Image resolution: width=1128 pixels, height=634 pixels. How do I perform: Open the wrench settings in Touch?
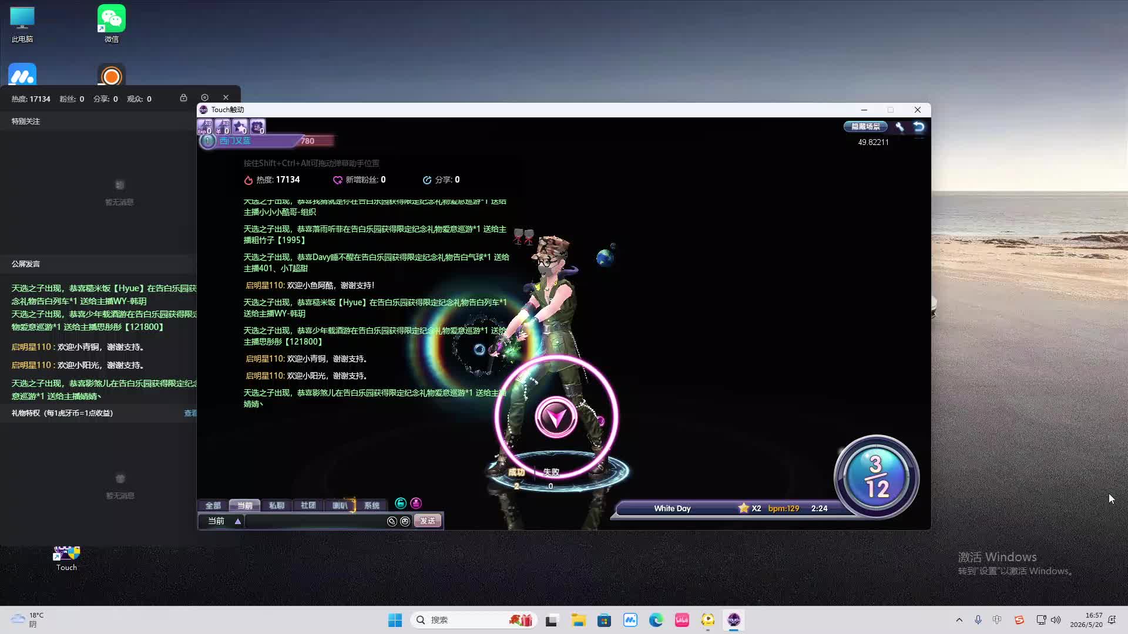pos(899,127)
